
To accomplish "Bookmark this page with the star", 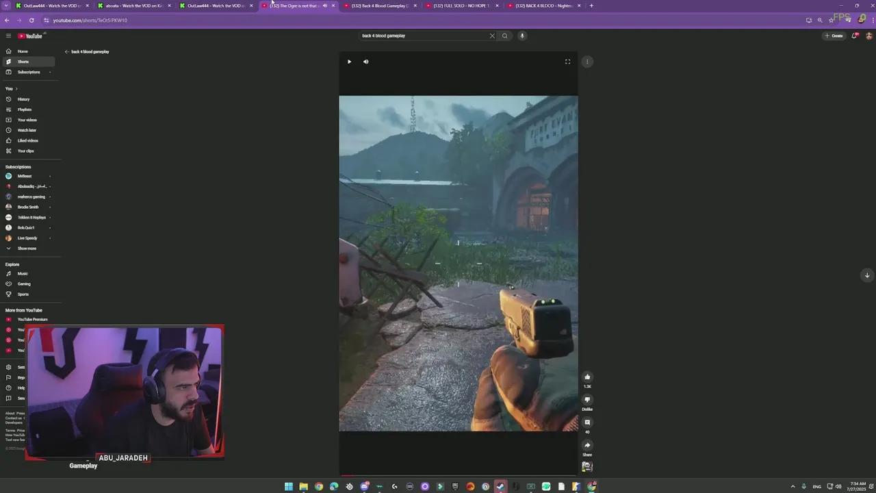I will [832, 20].
